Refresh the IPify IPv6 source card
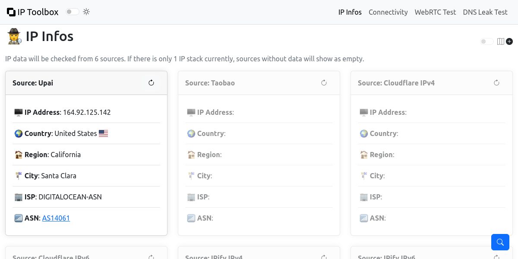 tap(496, 257)
